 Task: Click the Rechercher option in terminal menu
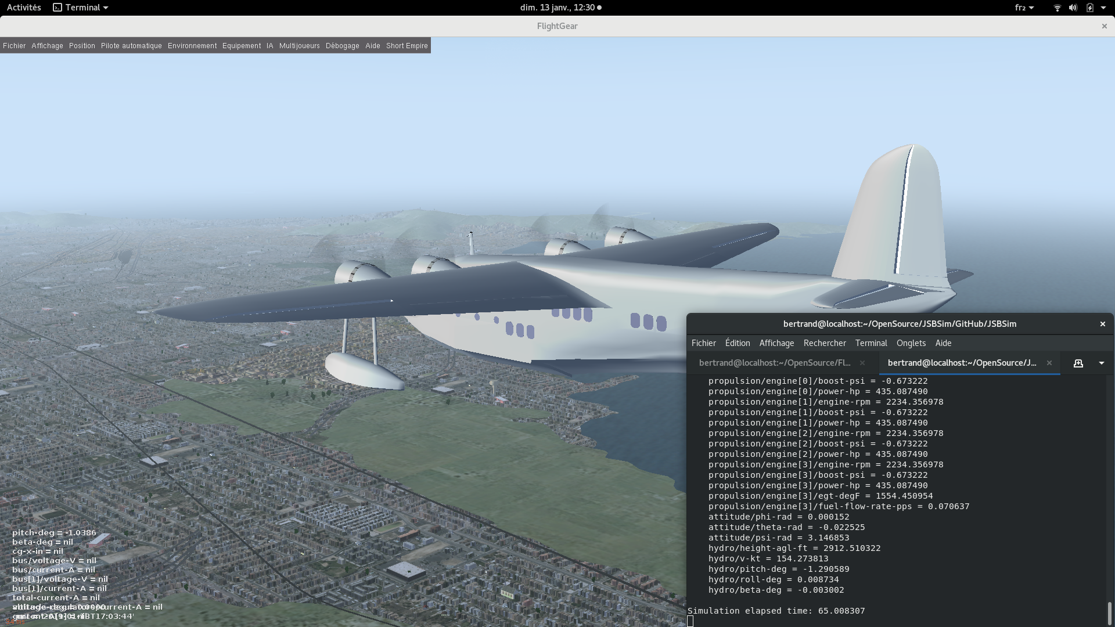(x=825, y=343)
